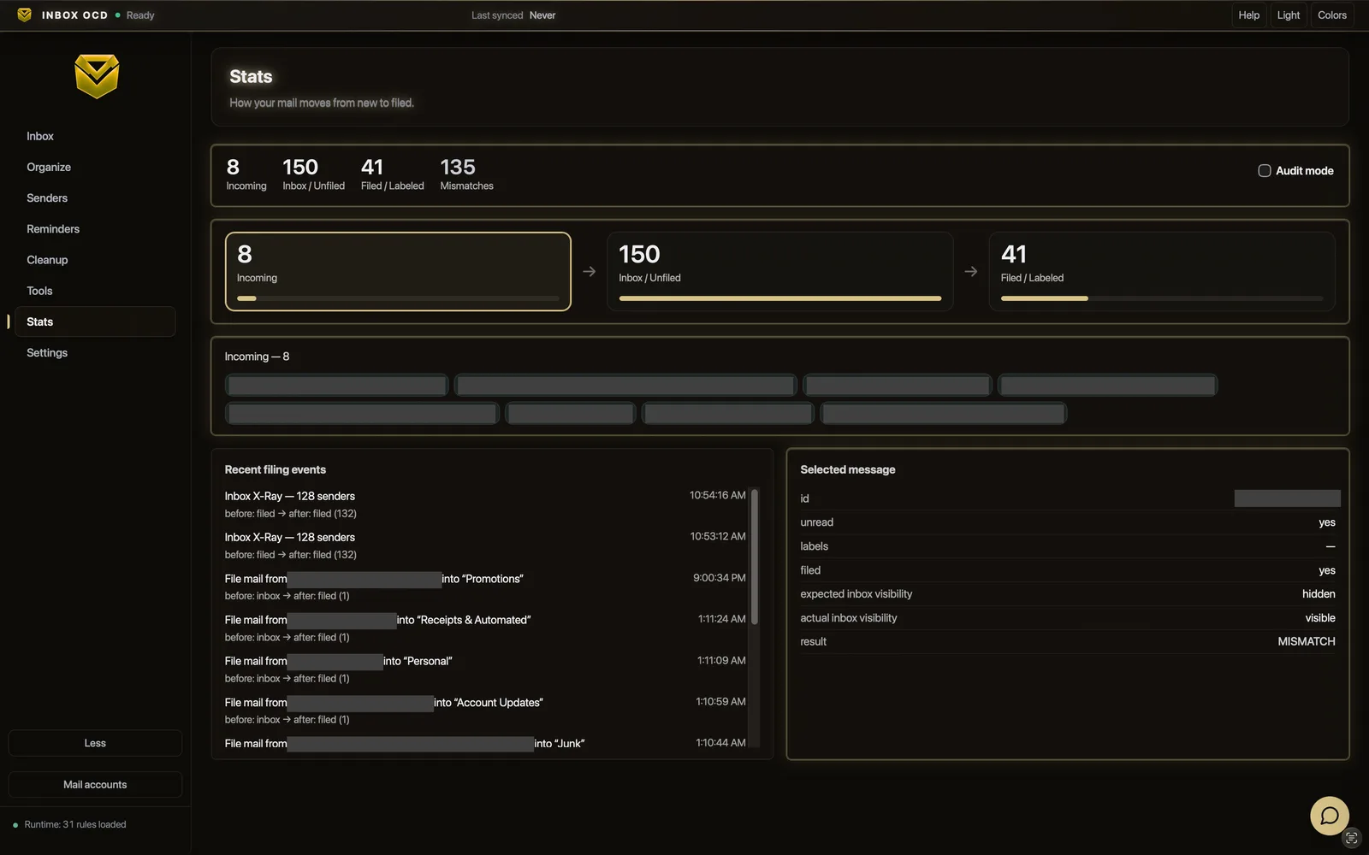The height and width of the screenshot is (855, 1369).
Task: Select the event filed into "Promotions"
Action: tap(485, 587)
